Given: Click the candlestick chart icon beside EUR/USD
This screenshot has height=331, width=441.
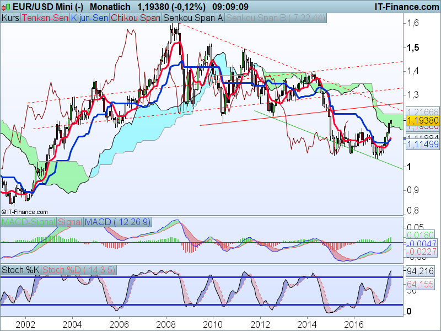Looking at the screenshot, I should [x=6, y=6].
